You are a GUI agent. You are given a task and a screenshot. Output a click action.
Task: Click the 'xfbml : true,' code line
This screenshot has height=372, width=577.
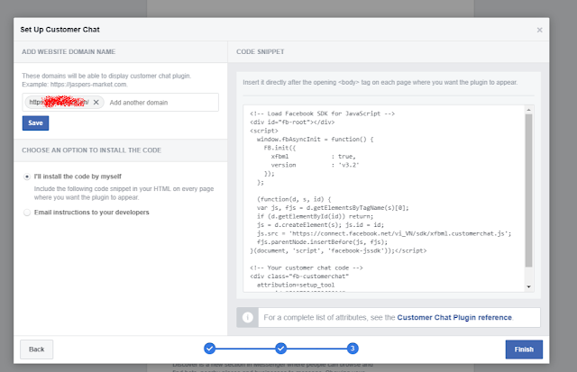[x=313, y=157]
